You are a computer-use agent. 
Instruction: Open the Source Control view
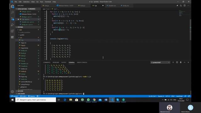(x=13, y=19)
